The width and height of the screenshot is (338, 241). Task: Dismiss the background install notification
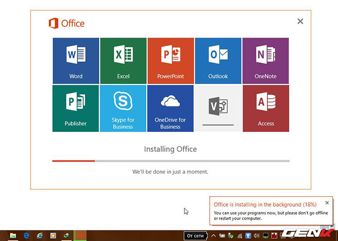[327, 203]
